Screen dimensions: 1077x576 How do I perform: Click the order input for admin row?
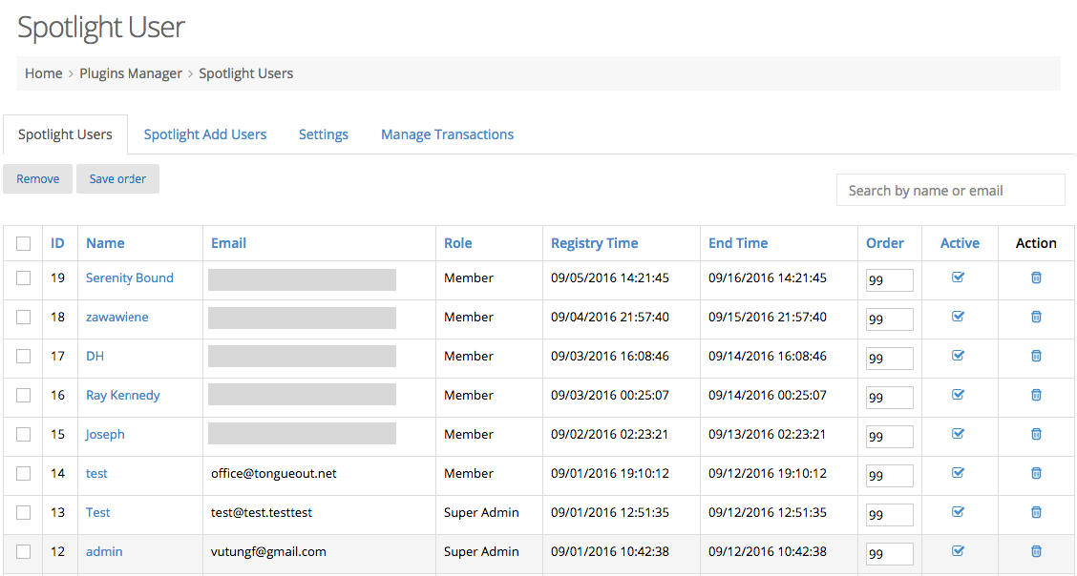coord(890,553)
